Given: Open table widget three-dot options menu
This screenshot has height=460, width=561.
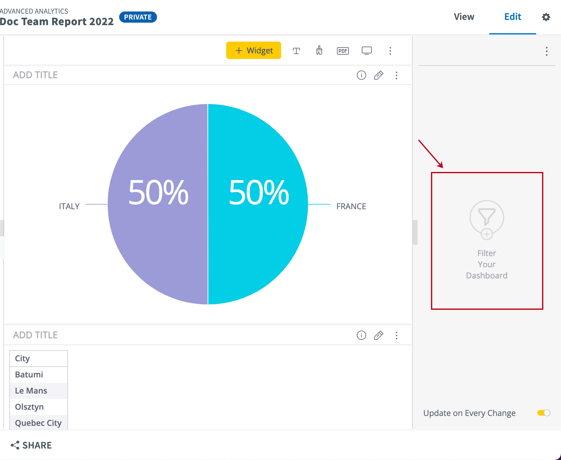Looking at the screenshot, I should (x=396, y=335).
